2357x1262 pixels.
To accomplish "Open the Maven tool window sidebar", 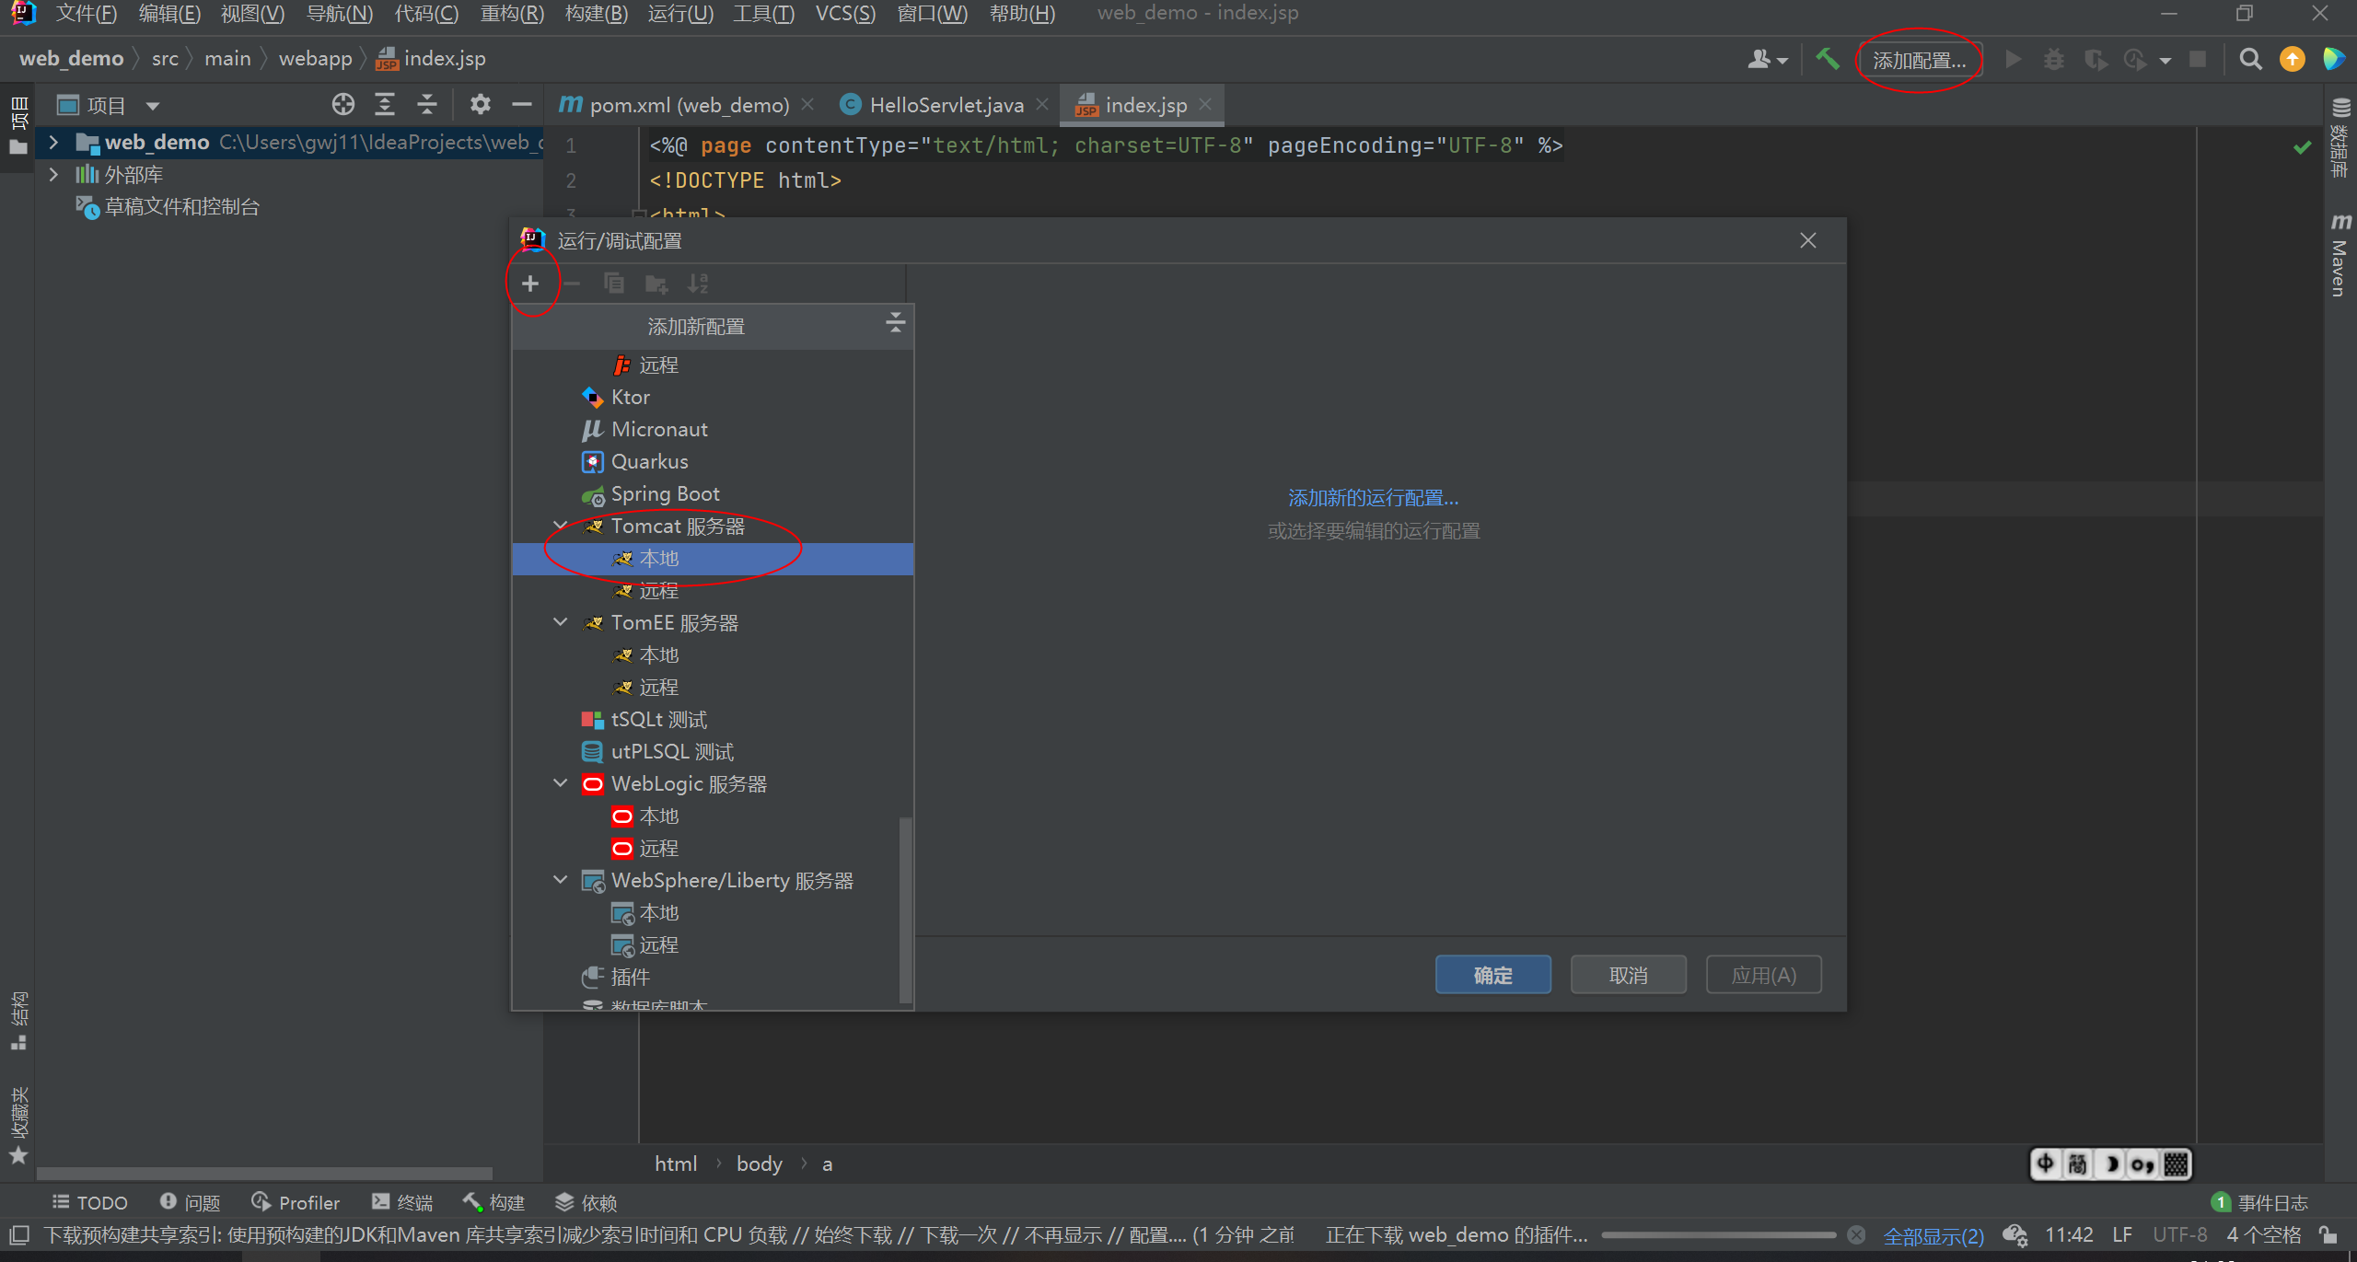I will [x=2340, y=256].
